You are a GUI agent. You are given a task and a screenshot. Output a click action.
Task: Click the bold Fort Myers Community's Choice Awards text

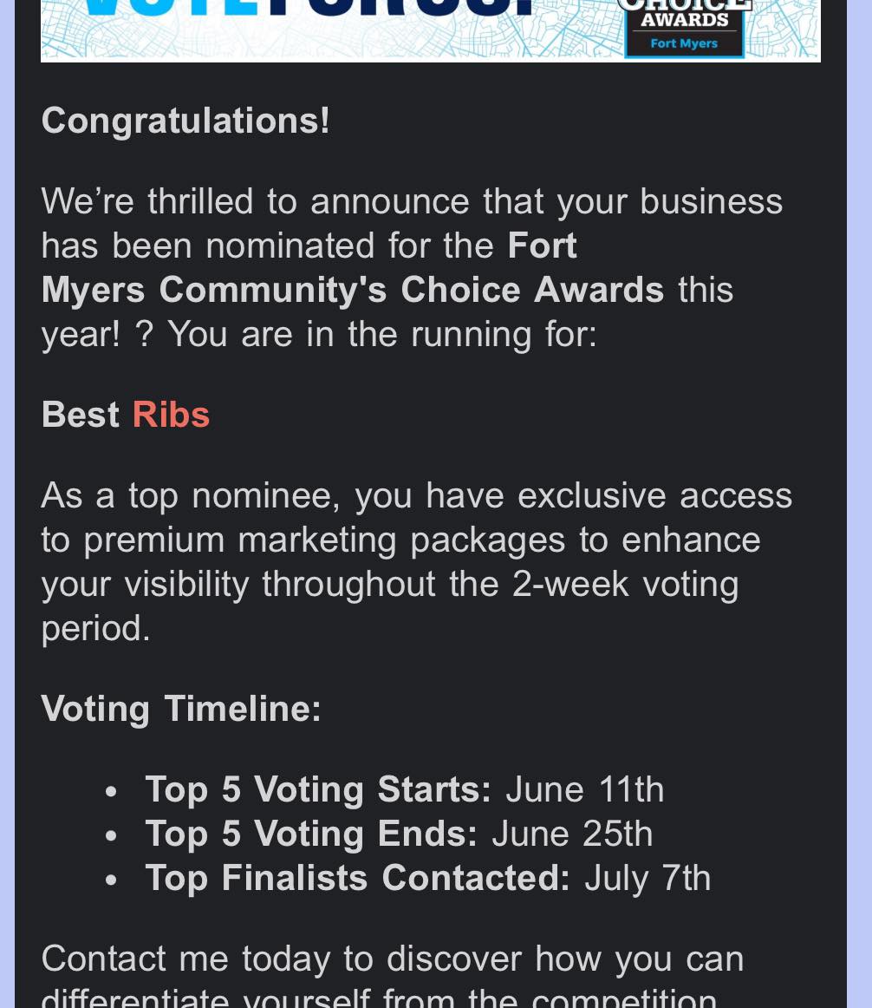pyautogui.click(x=353, y=267)
